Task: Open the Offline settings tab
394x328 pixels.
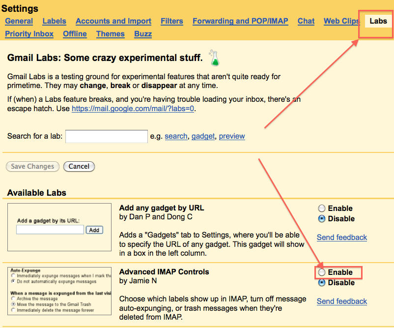Action: 75,34
